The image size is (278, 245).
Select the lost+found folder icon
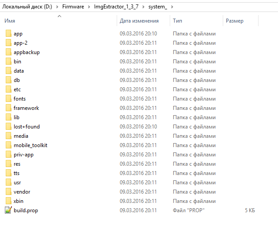(8, 126)
